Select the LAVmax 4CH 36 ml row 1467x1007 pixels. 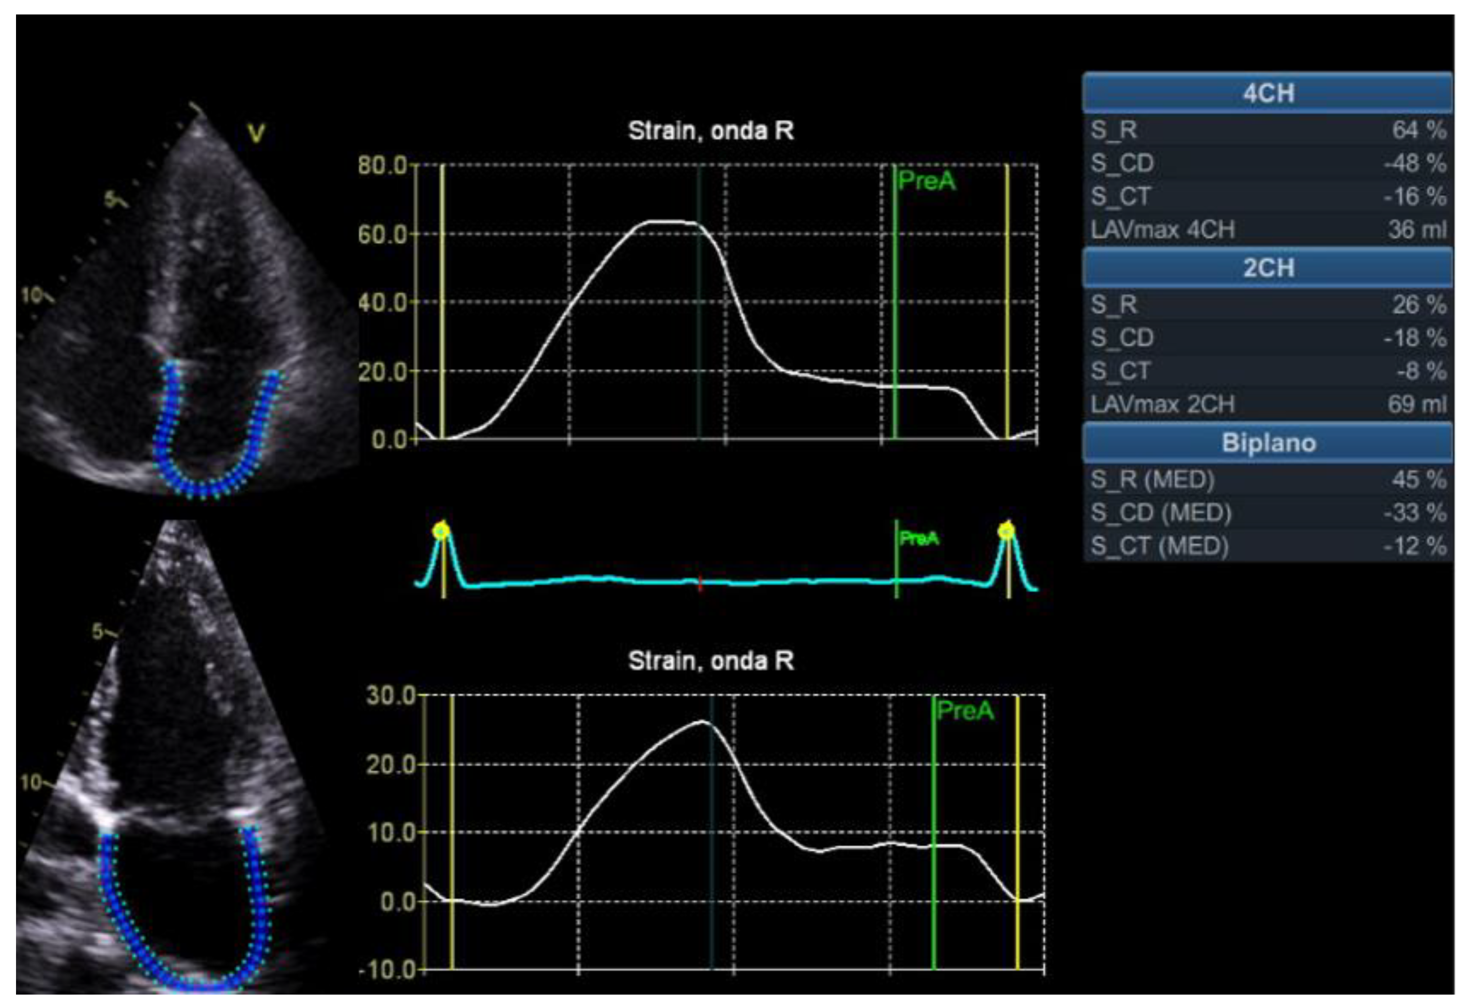(1268, 230)
